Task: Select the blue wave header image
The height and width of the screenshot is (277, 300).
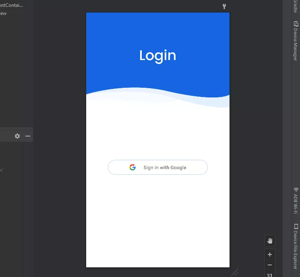Action: [x=158, y=60]
